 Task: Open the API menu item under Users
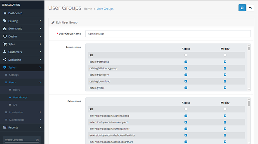(15, 105)
